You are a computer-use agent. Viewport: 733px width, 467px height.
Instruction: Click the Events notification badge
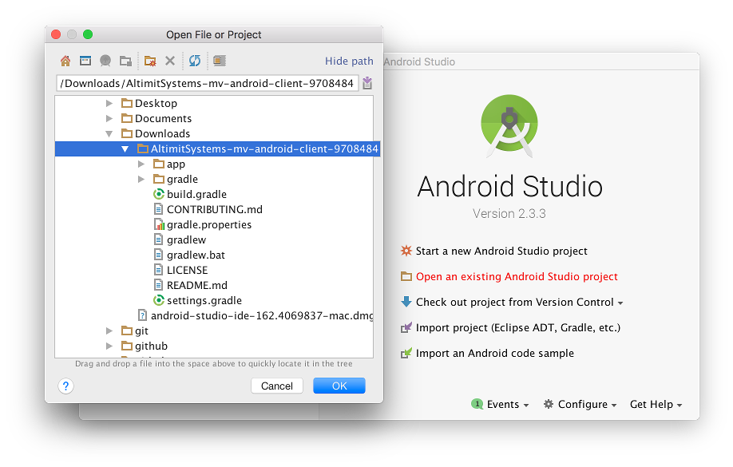point(477,405)
